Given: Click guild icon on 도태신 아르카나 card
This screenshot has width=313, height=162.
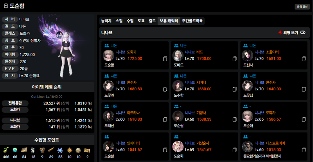Looking at the screenshot, I should click(107, 106).
